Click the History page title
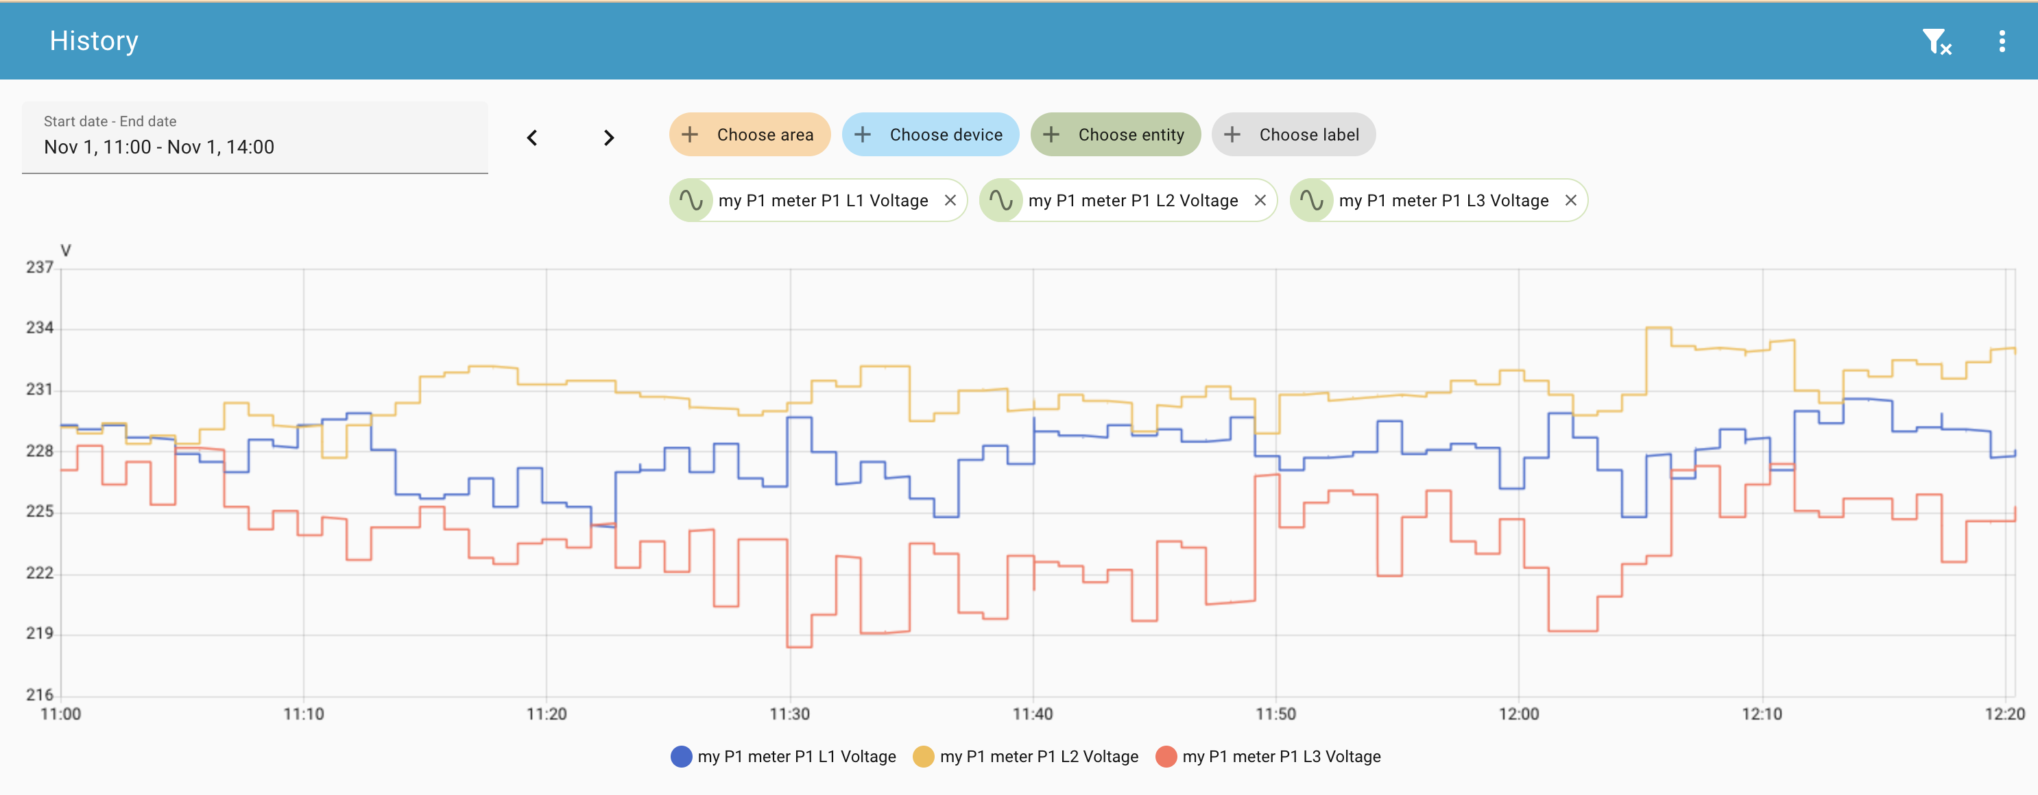Image resolution: width=2038 pixels, height=795 pixels. [94, 41]
